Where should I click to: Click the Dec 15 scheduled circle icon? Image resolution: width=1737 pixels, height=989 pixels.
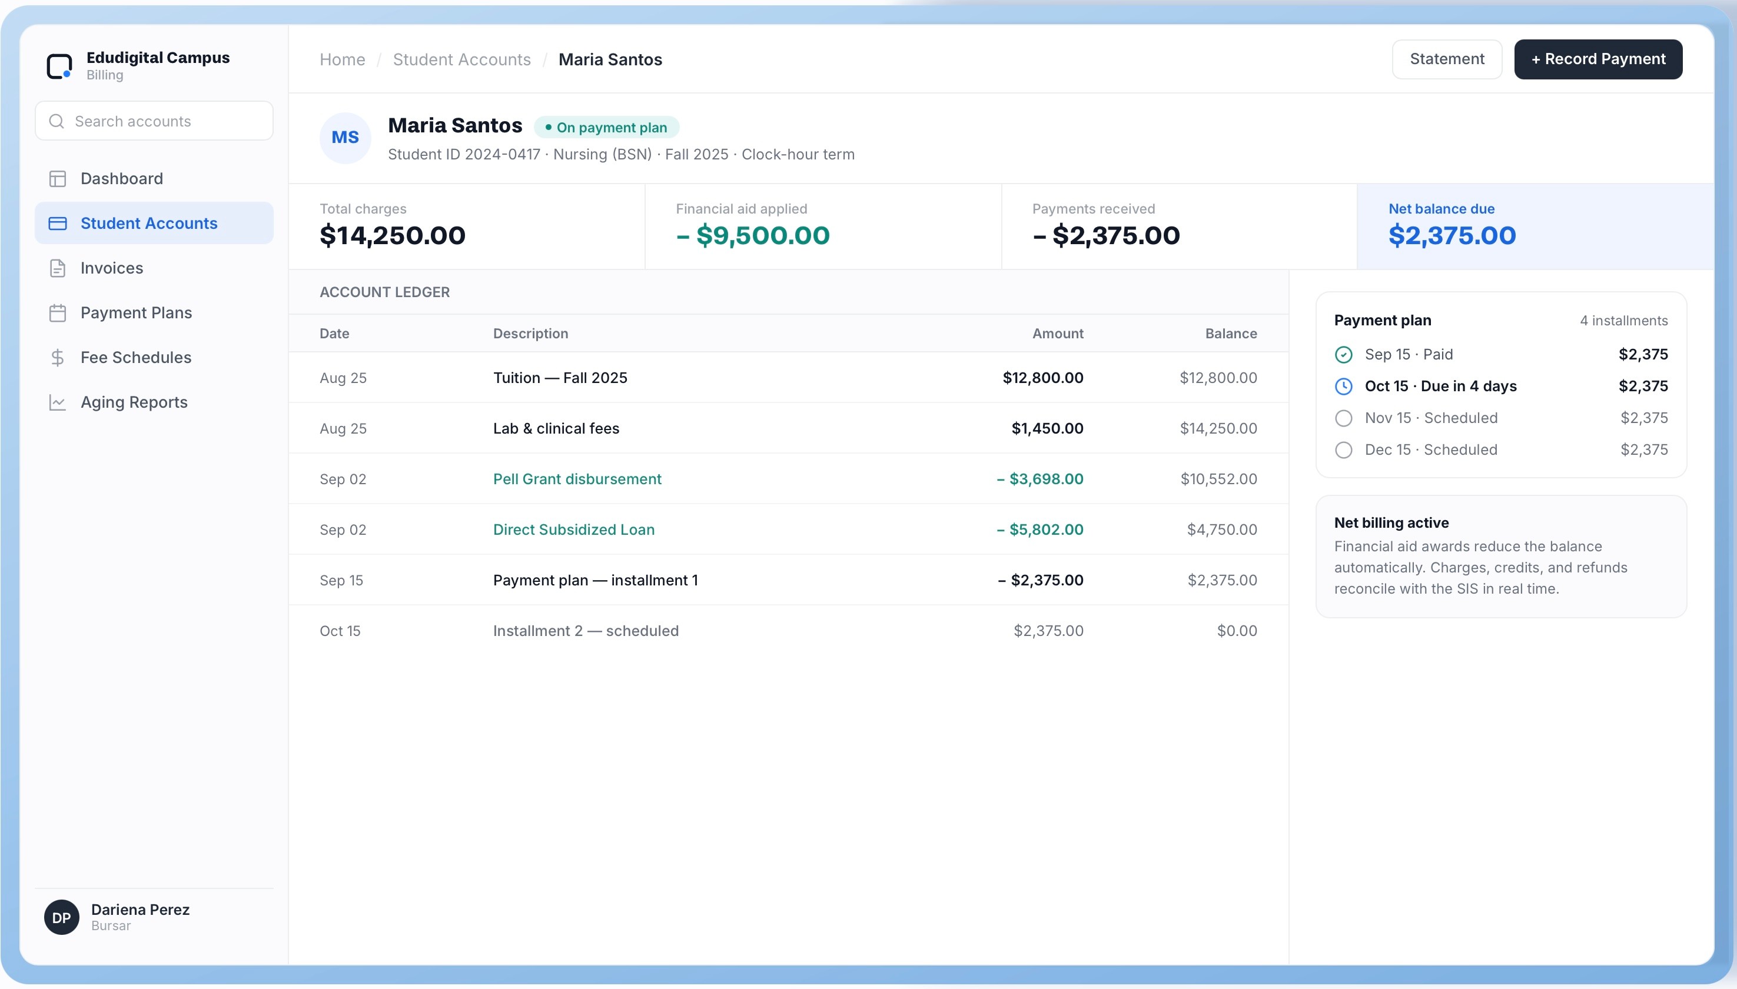pos(1344,449)
